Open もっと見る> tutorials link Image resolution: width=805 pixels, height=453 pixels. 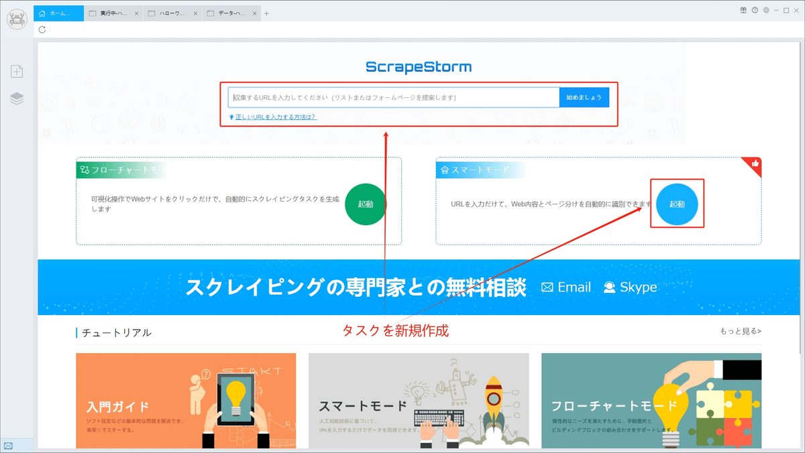[741, 331]
